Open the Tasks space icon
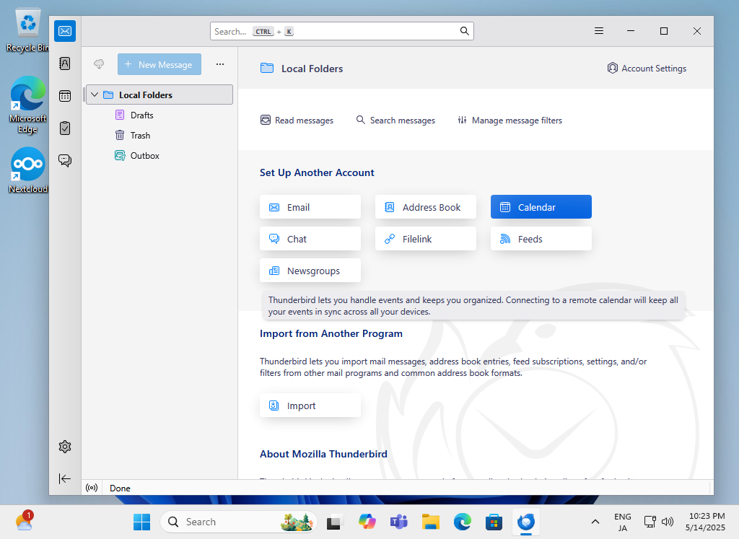 click(65, 128)
